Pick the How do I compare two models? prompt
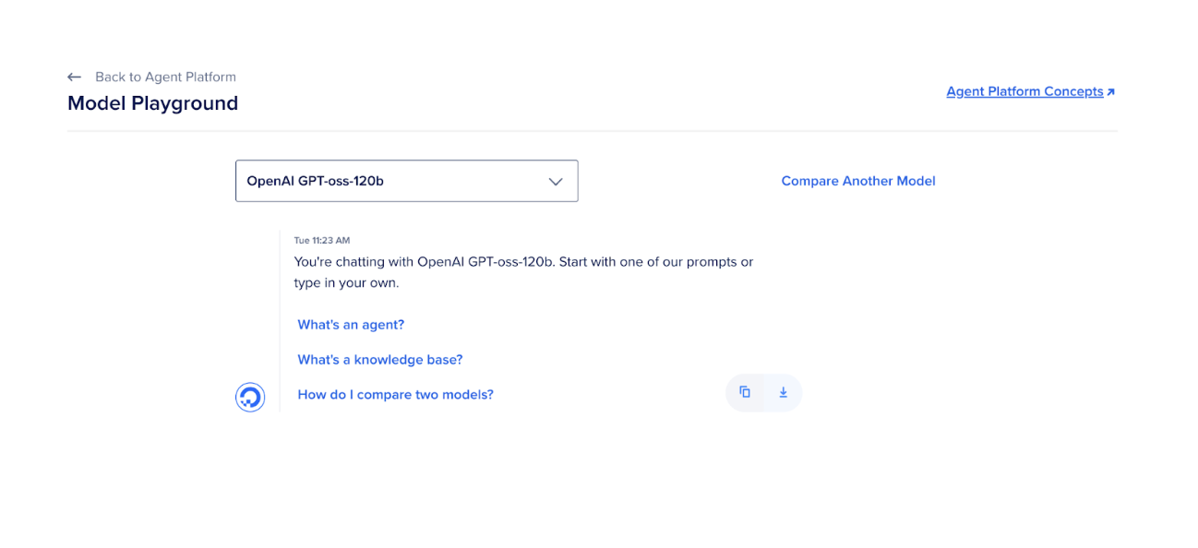Viewport: 1198px width, 548px height. 395,395
